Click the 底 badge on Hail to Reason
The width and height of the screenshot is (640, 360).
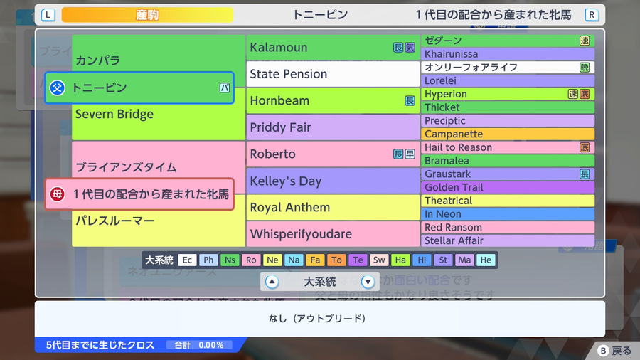pyautogui.click(x=585, y=147)
